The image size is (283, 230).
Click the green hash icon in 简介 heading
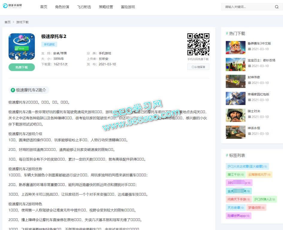[x=13, y=90]
